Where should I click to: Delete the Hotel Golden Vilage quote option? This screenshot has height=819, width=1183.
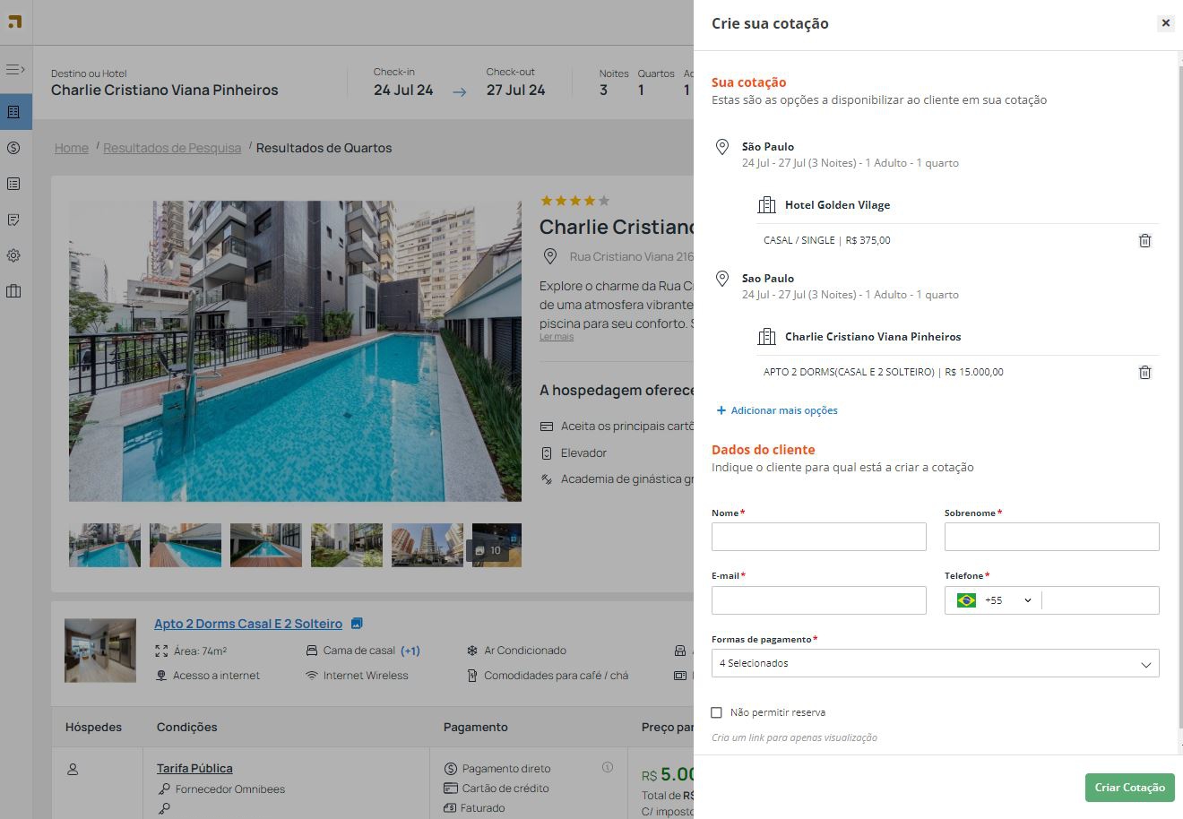coord(1144,240)
